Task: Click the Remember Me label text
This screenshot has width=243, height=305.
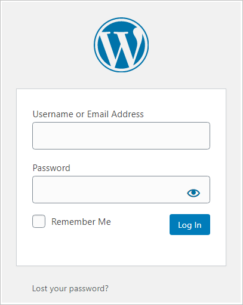Action: click(x=81, y=222)
